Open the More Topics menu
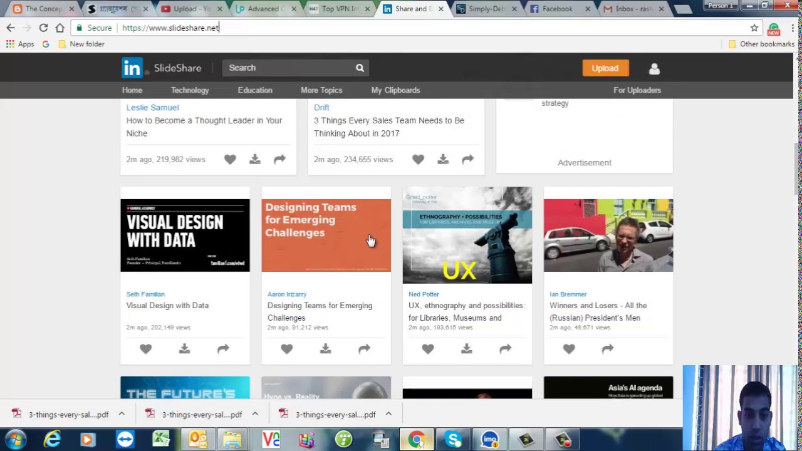The height and width of the screenshot is (451, 802). point(321,90)
